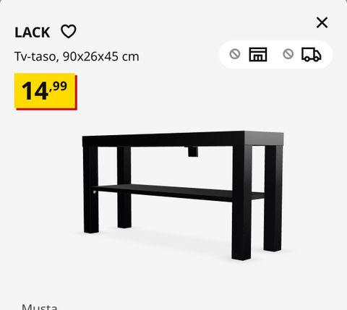
Task: Check in-store availability via store icon
Action: point(258,54)
